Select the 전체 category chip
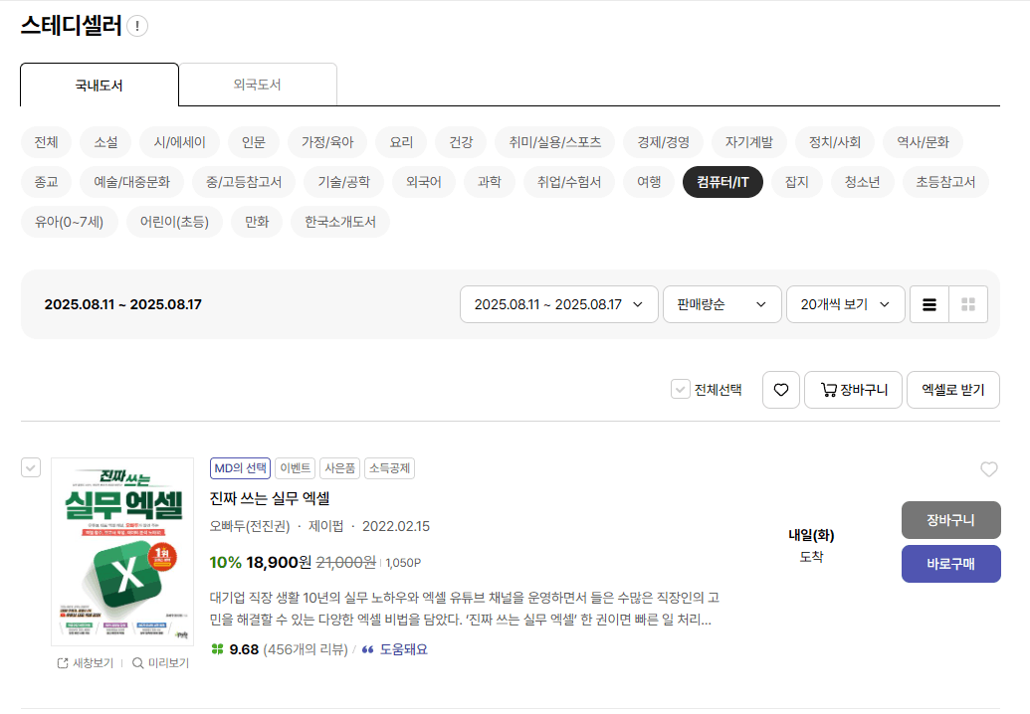The image size is (1030, 714). 46,142
